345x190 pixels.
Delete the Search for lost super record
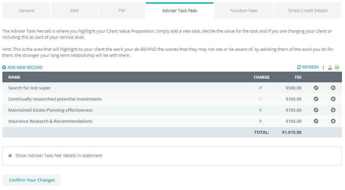(333, 88)
